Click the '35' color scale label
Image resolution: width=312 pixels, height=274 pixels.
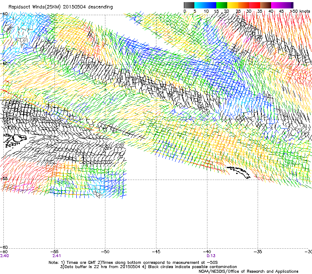click(260, 11)
